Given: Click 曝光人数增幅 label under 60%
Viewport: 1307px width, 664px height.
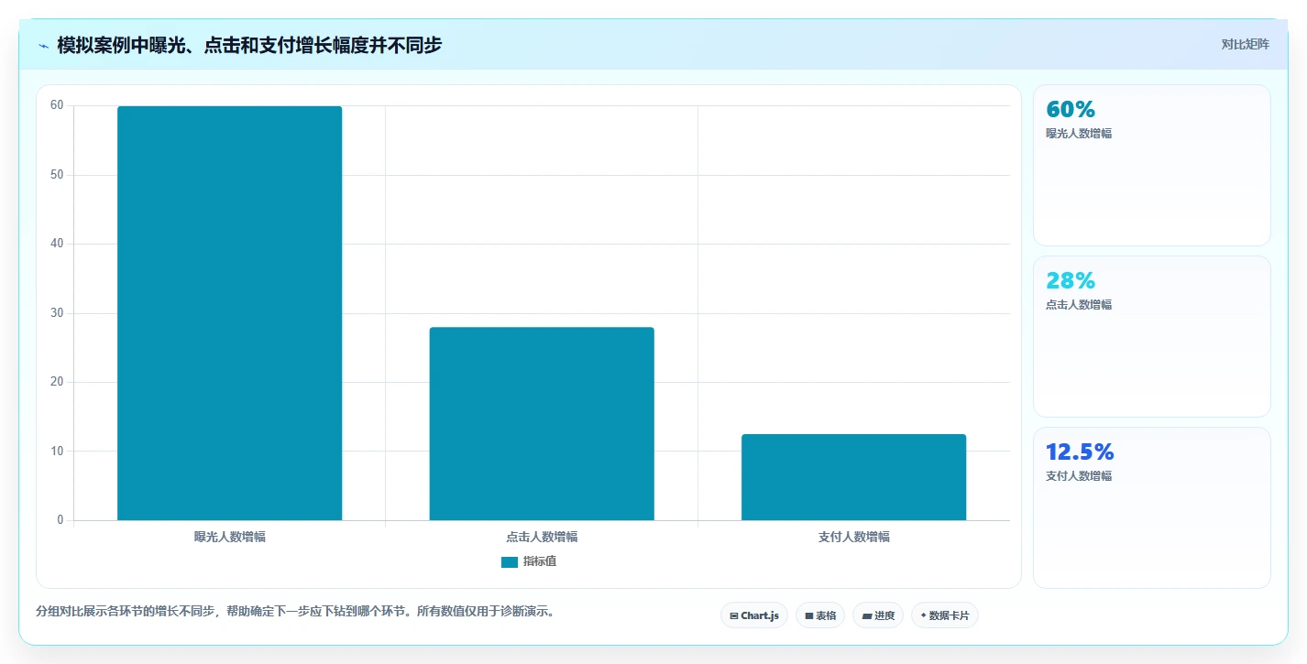Looking at the screenshot, I should [x=1079, y=134].
